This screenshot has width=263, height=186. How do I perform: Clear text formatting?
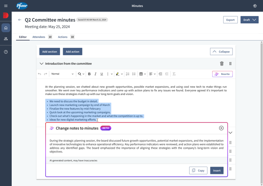174,74
